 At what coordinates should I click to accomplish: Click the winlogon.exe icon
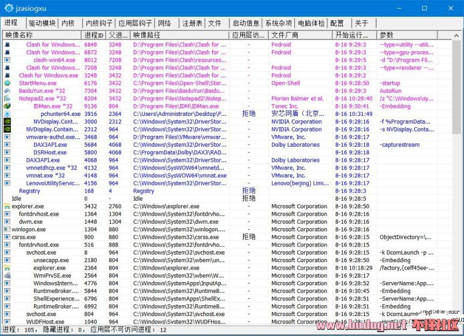coord(7,229)
